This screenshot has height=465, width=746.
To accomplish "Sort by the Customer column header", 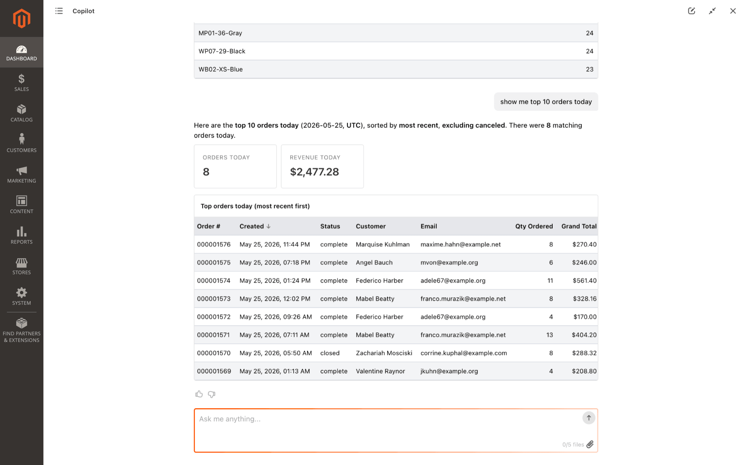I will [x=371, y=226].
